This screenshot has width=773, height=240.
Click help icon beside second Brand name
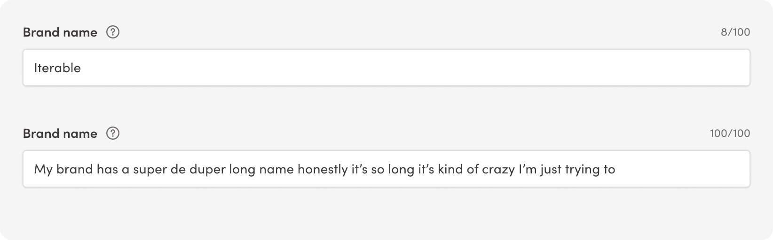coord(113,134)
